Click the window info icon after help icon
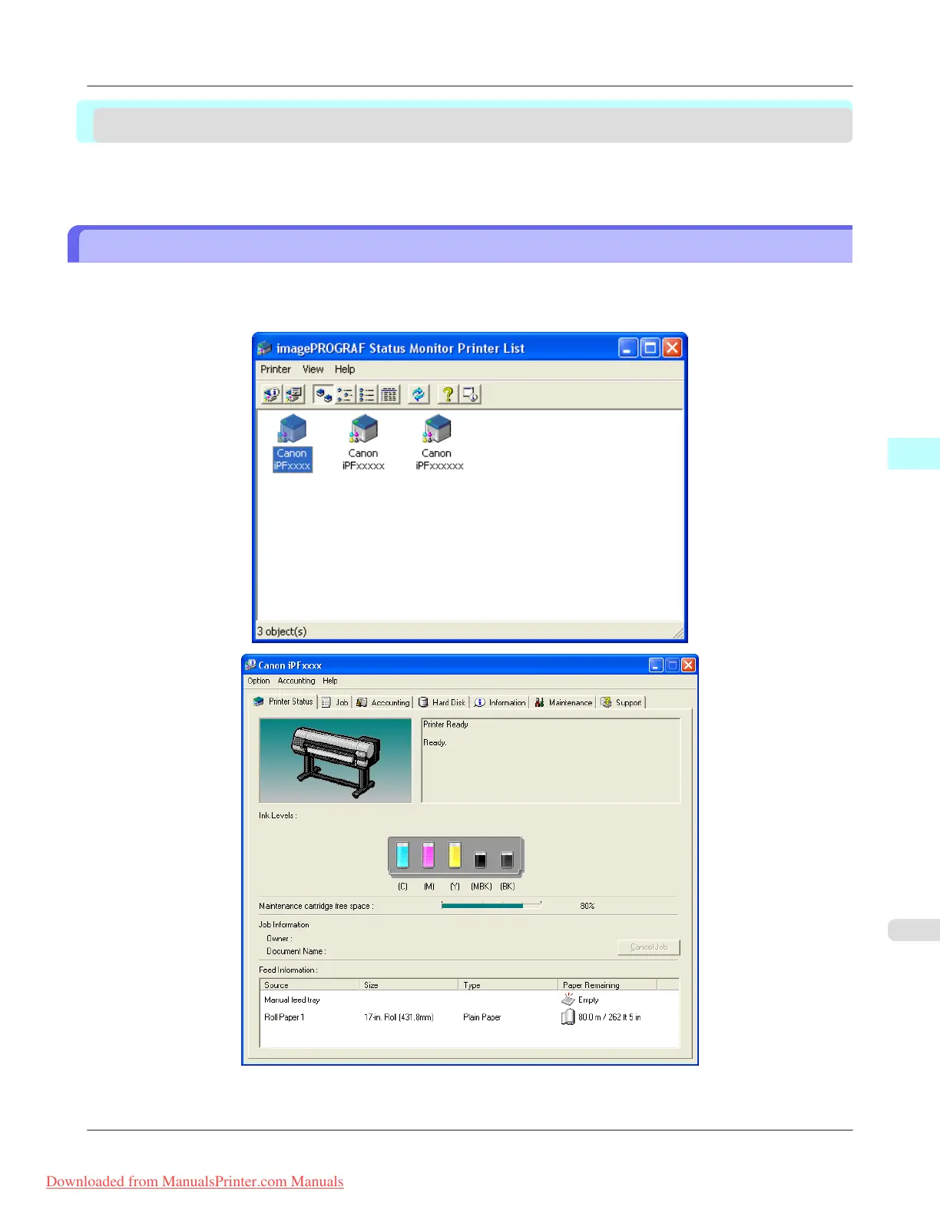This screenshot has height=1217, width=940. point(470,394)
